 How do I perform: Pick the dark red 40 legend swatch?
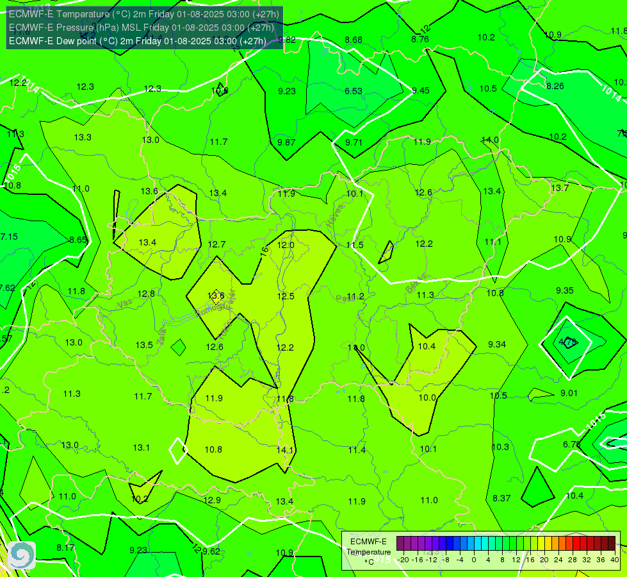pyautogui.click(x=612, y=544)
